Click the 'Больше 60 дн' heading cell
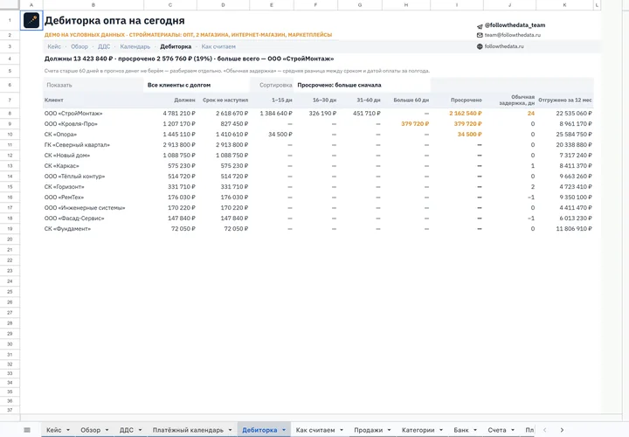 406,100
